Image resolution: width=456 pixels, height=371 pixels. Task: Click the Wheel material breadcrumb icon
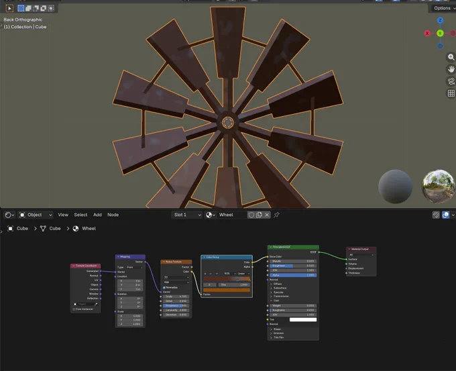[x=76, y=228]
